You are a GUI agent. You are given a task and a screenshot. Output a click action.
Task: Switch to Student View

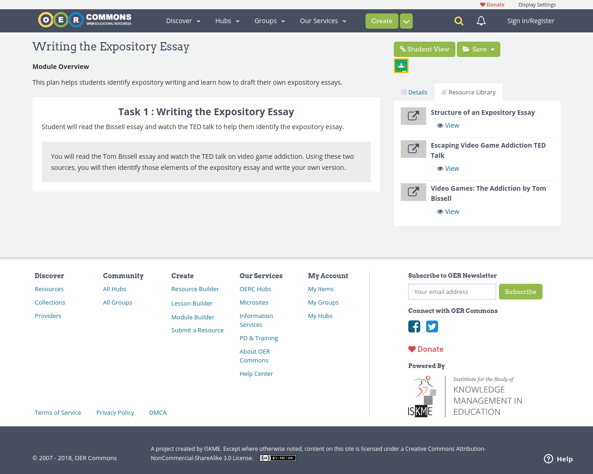pos(424,49)
